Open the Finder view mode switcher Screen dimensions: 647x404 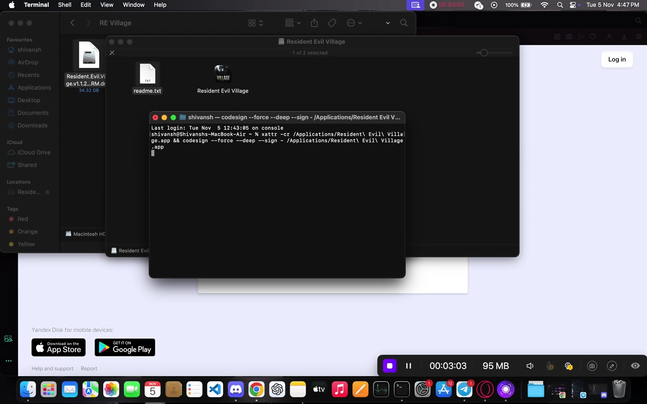click(256, 23)
